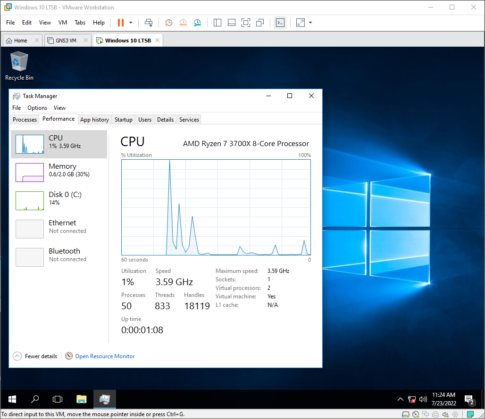Open the Tabs menu in VMware
Viewport: 485px width, 419px height.
pyautogui.click(x=80, y=23)
